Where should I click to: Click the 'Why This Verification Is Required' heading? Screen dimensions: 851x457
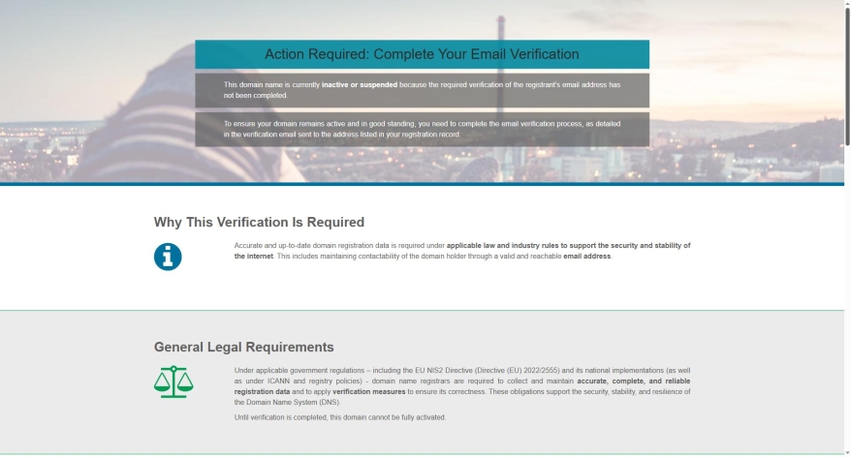click(x=259, y=223)
